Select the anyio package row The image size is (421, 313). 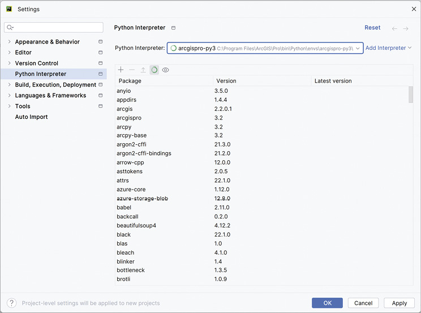262,91
